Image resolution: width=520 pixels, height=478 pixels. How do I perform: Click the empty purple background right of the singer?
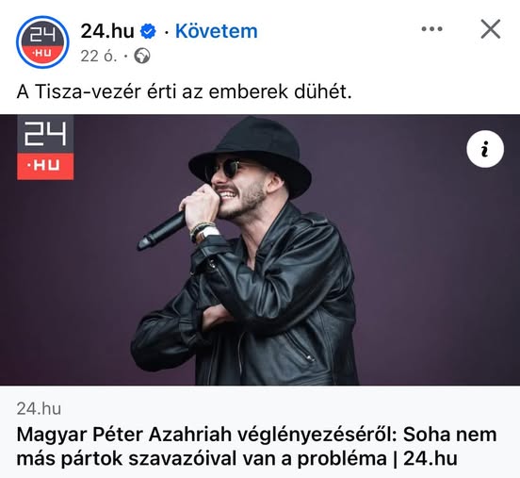[431, 266]
